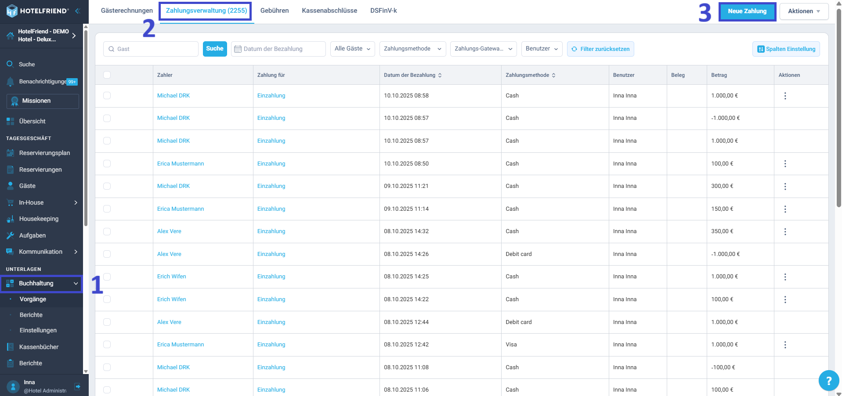Open Housekeeping from the sidebar
The image size is (842, 396).
click(x=39, y=219)
